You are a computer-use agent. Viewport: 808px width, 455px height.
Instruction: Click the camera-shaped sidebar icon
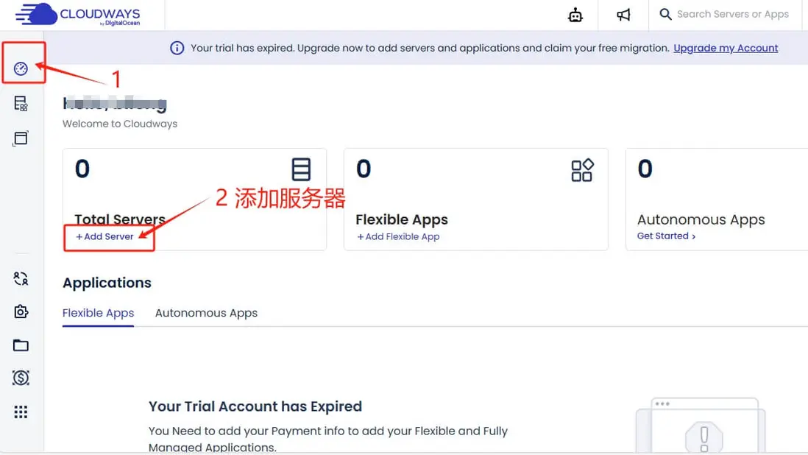click(x=21, y=312)
